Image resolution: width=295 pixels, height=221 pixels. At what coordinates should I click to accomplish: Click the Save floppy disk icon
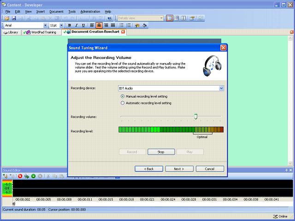tap(14, 18)
